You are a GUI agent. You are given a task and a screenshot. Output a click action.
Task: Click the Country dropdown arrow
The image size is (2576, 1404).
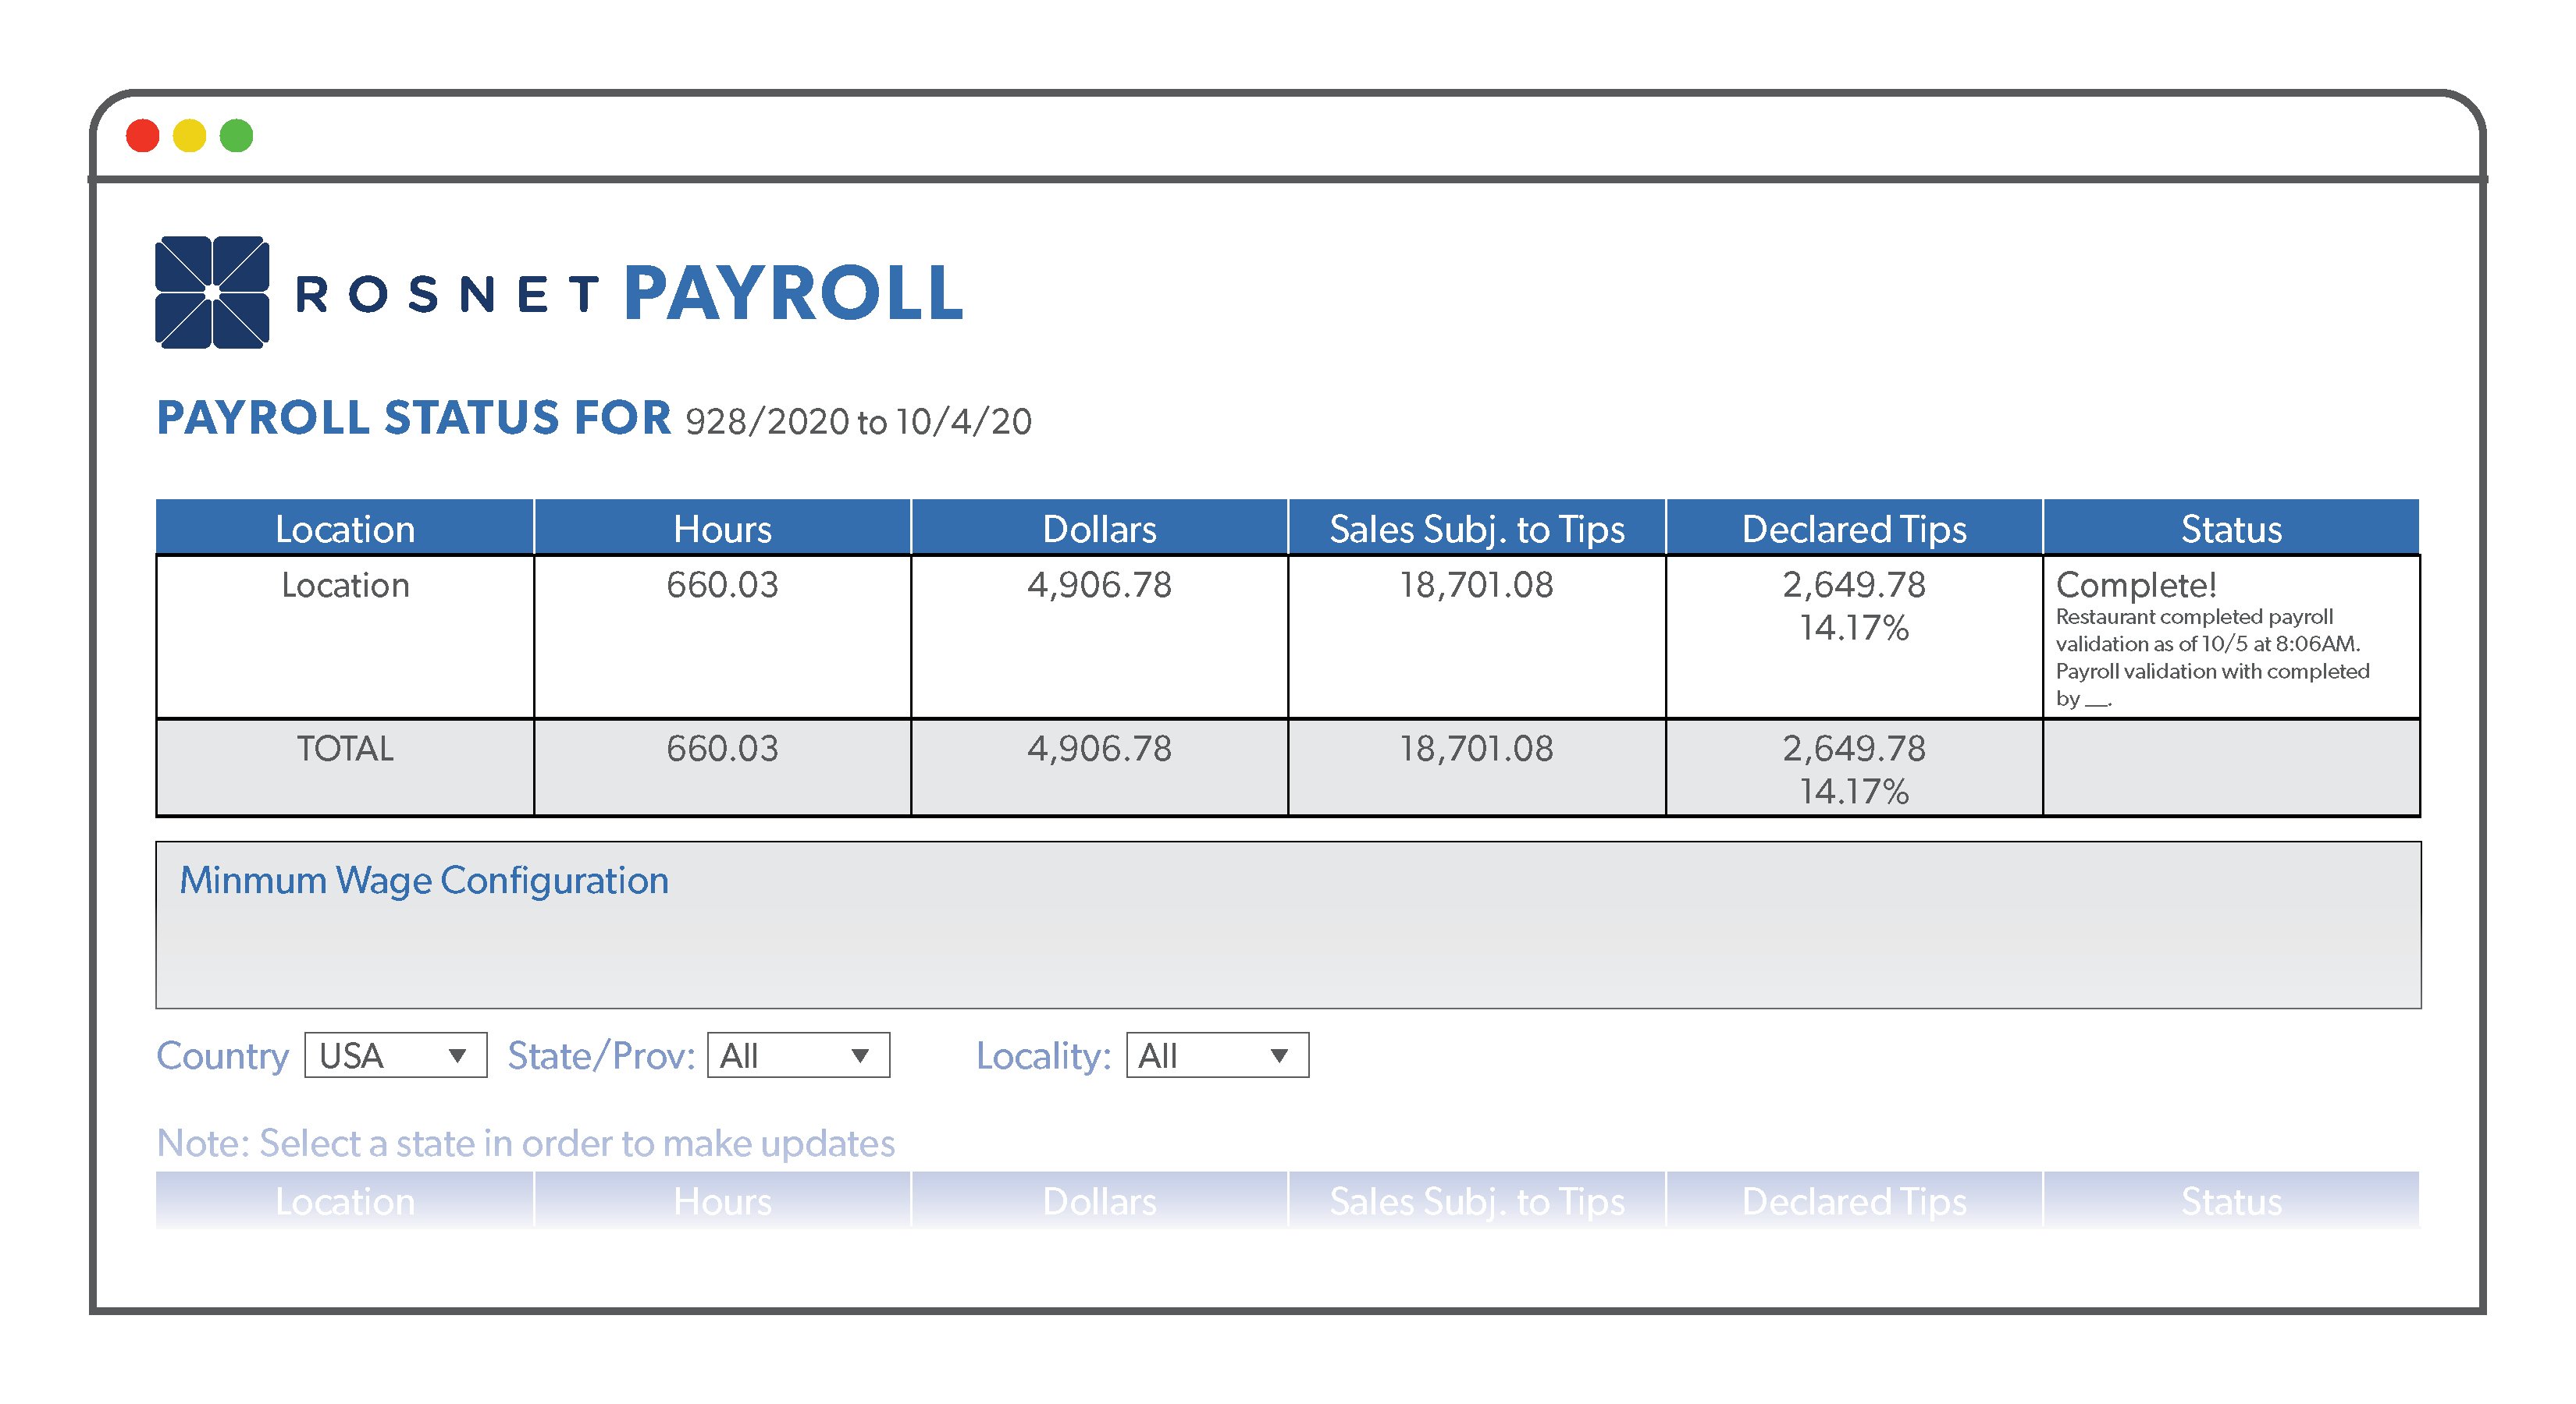pyautogui.click(x=460, y=1055)
